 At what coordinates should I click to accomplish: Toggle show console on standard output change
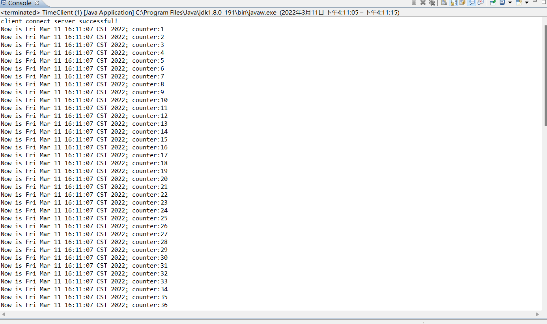point(472,2)
